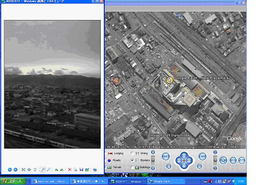Enable the Dining layer checkbox
Screen dimensions: 279x185
[x=133, y=154]
